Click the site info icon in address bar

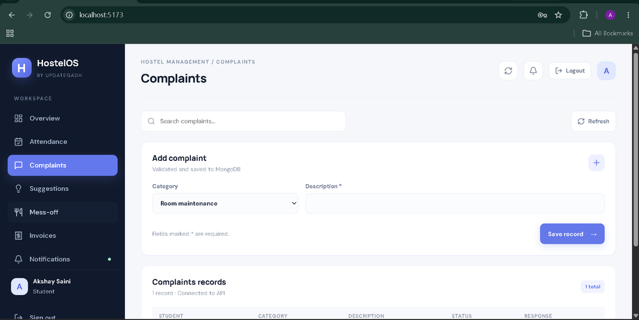point(69,15)
